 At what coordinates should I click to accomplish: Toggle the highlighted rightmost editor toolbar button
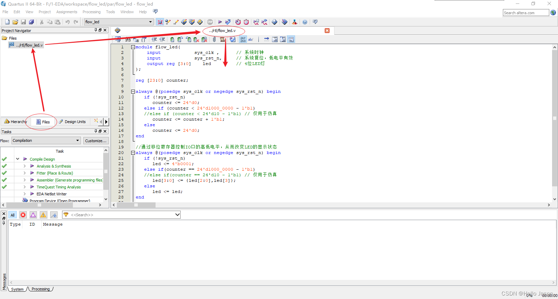click(x=292, y=40)
